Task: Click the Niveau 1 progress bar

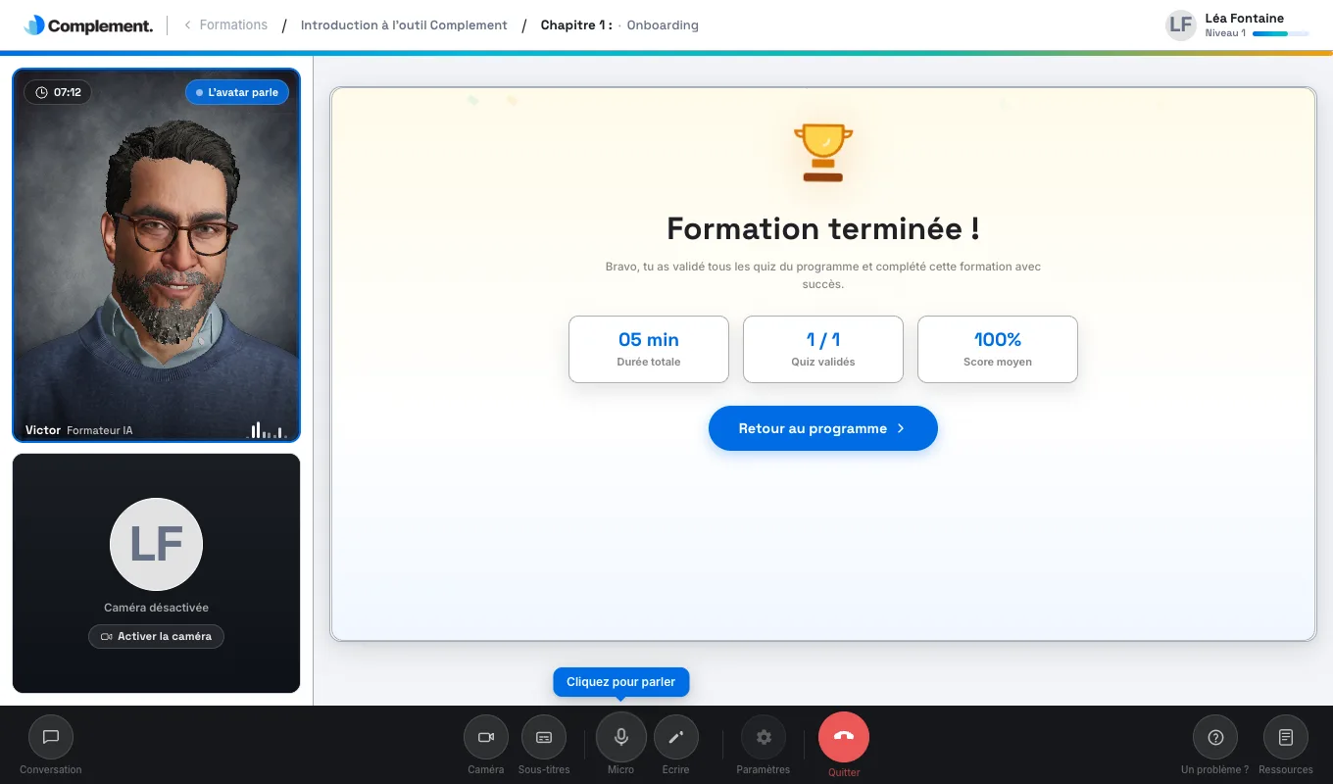Action: [x=1280, y=33]
